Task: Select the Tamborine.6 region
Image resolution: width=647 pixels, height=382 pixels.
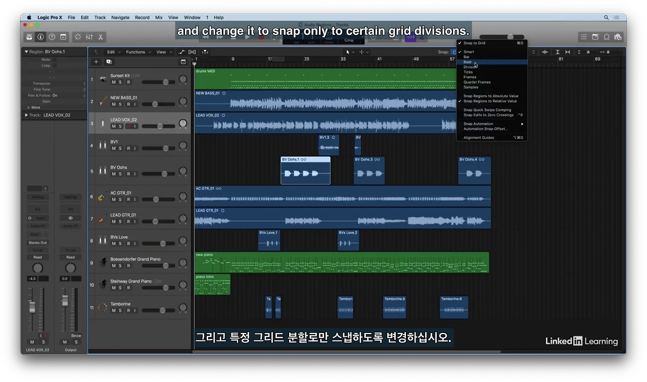Action: tap(454, 307)
